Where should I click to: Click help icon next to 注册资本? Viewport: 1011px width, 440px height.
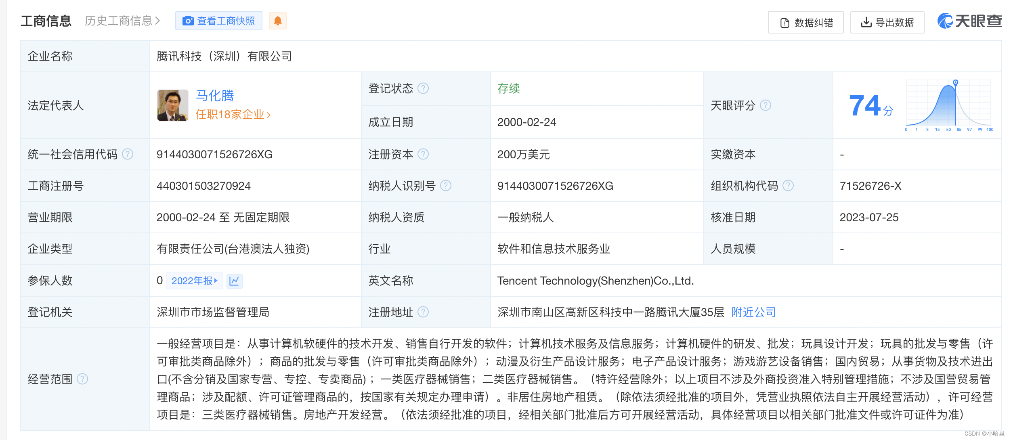point(423,154)
